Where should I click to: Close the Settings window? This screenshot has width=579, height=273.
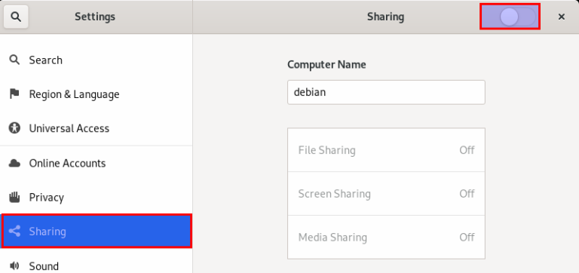[561, 17]
